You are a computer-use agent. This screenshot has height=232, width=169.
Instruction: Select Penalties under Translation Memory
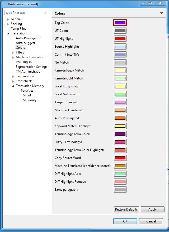27,91
